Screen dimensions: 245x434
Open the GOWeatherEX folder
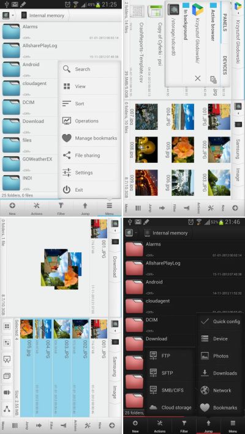click(x=29, y=163)
